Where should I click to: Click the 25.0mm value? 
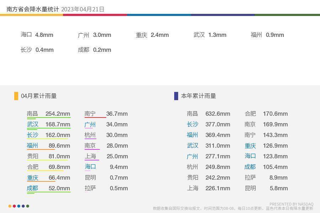[117, 156]
